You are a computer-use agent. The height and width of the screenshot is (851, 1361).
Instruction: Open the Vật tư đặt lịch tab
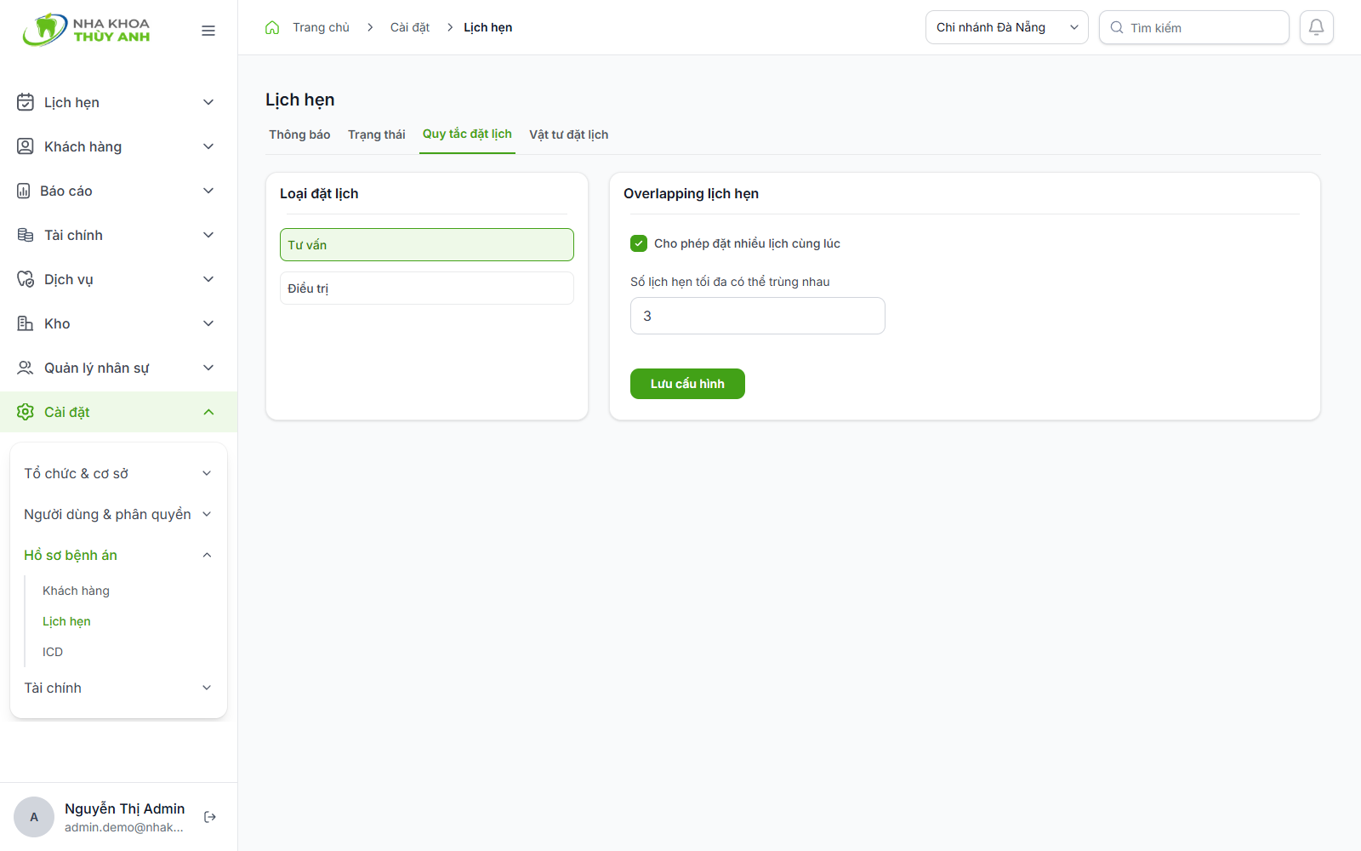(x=568, y=134)
